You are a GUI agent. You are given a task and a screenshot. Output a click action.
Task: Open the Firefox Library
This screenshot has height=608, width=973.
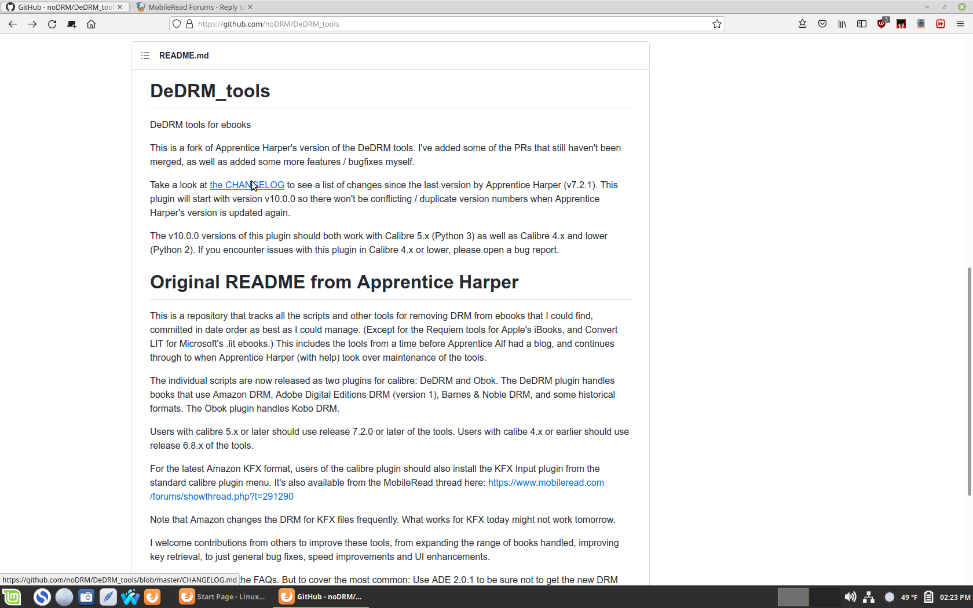(x=842, y=24)
